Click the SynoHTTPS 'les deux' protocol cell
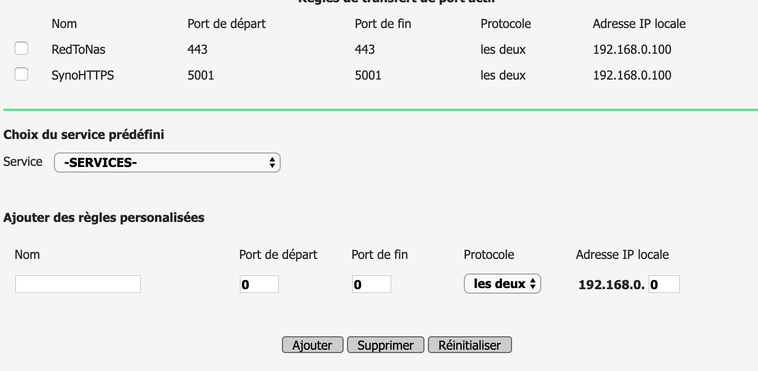Image resolution: width=758 pixels, height=371 pixels. tap(503, 76)
